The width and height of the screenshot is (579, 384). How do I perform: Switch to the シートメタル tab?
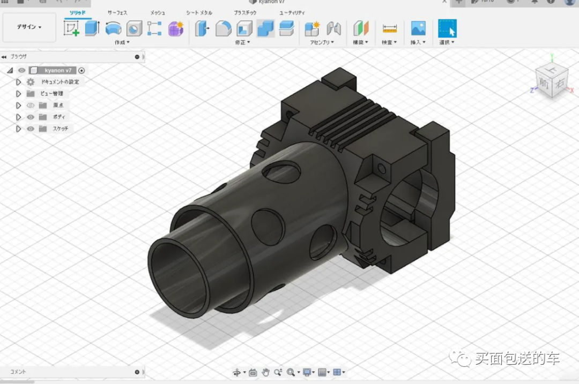tap(199, 13)
